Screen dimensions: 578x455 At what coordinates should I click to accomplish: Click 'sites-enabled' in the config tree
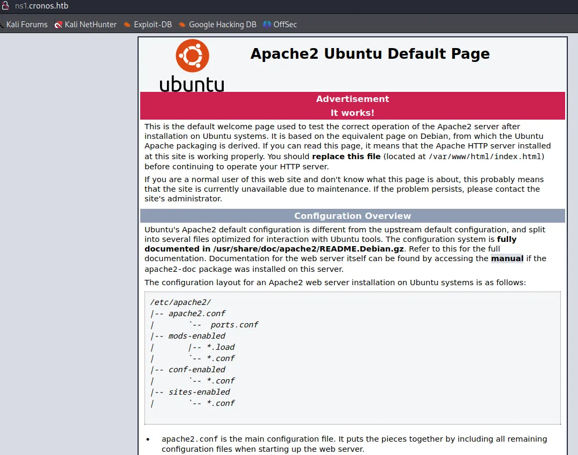tap(199, 392)
